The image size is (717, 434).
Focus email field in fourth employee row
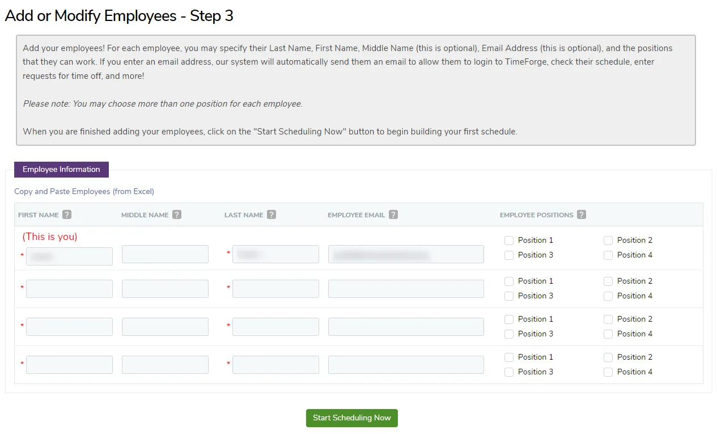[406, 365]
